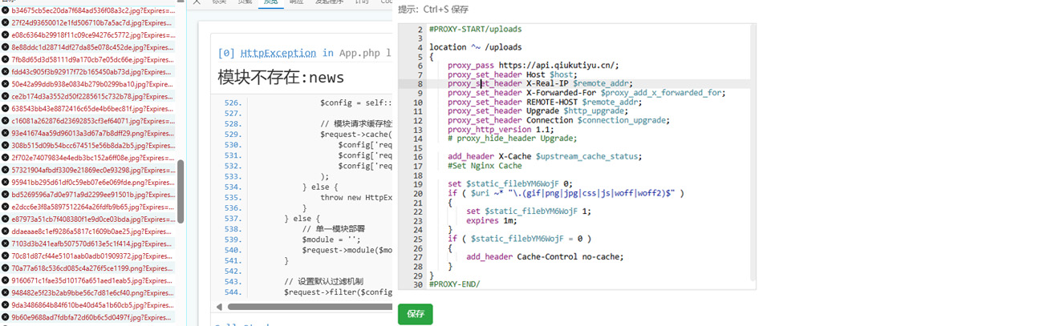The image size is (1043, 326).
Task: Click the location ~ /uploads line
Action: [475, 47]
